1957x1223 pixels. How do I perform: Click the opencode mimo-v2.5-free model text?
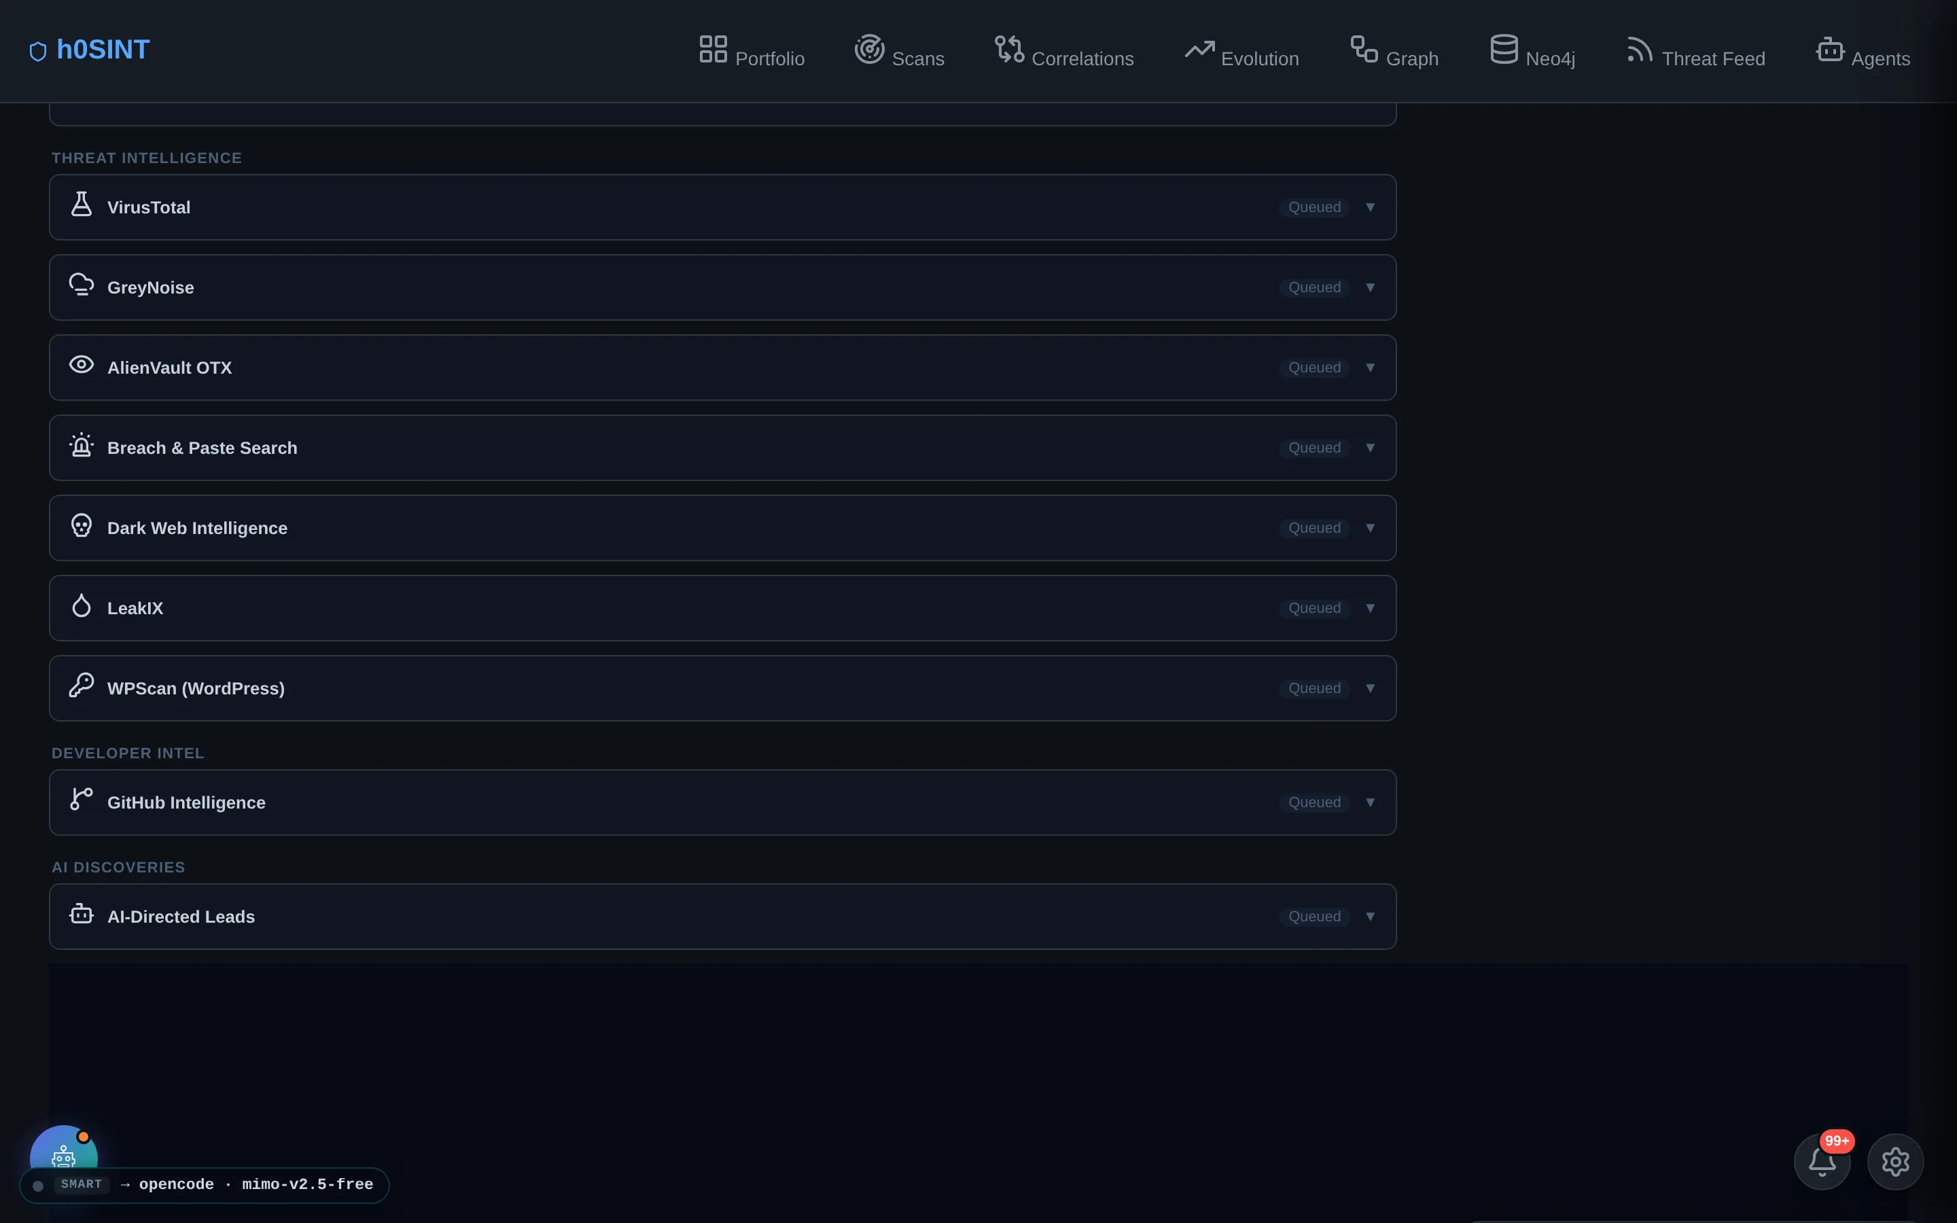[255, 1184]
